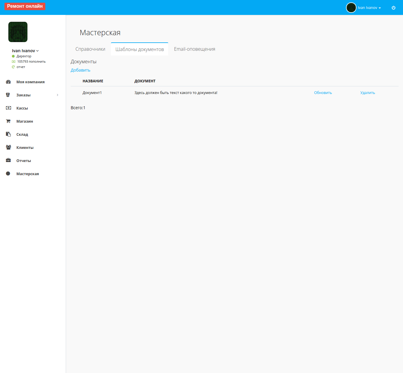
Task: Click the НАЗВАНИЕ column header
Action: (x=93, y=81)
